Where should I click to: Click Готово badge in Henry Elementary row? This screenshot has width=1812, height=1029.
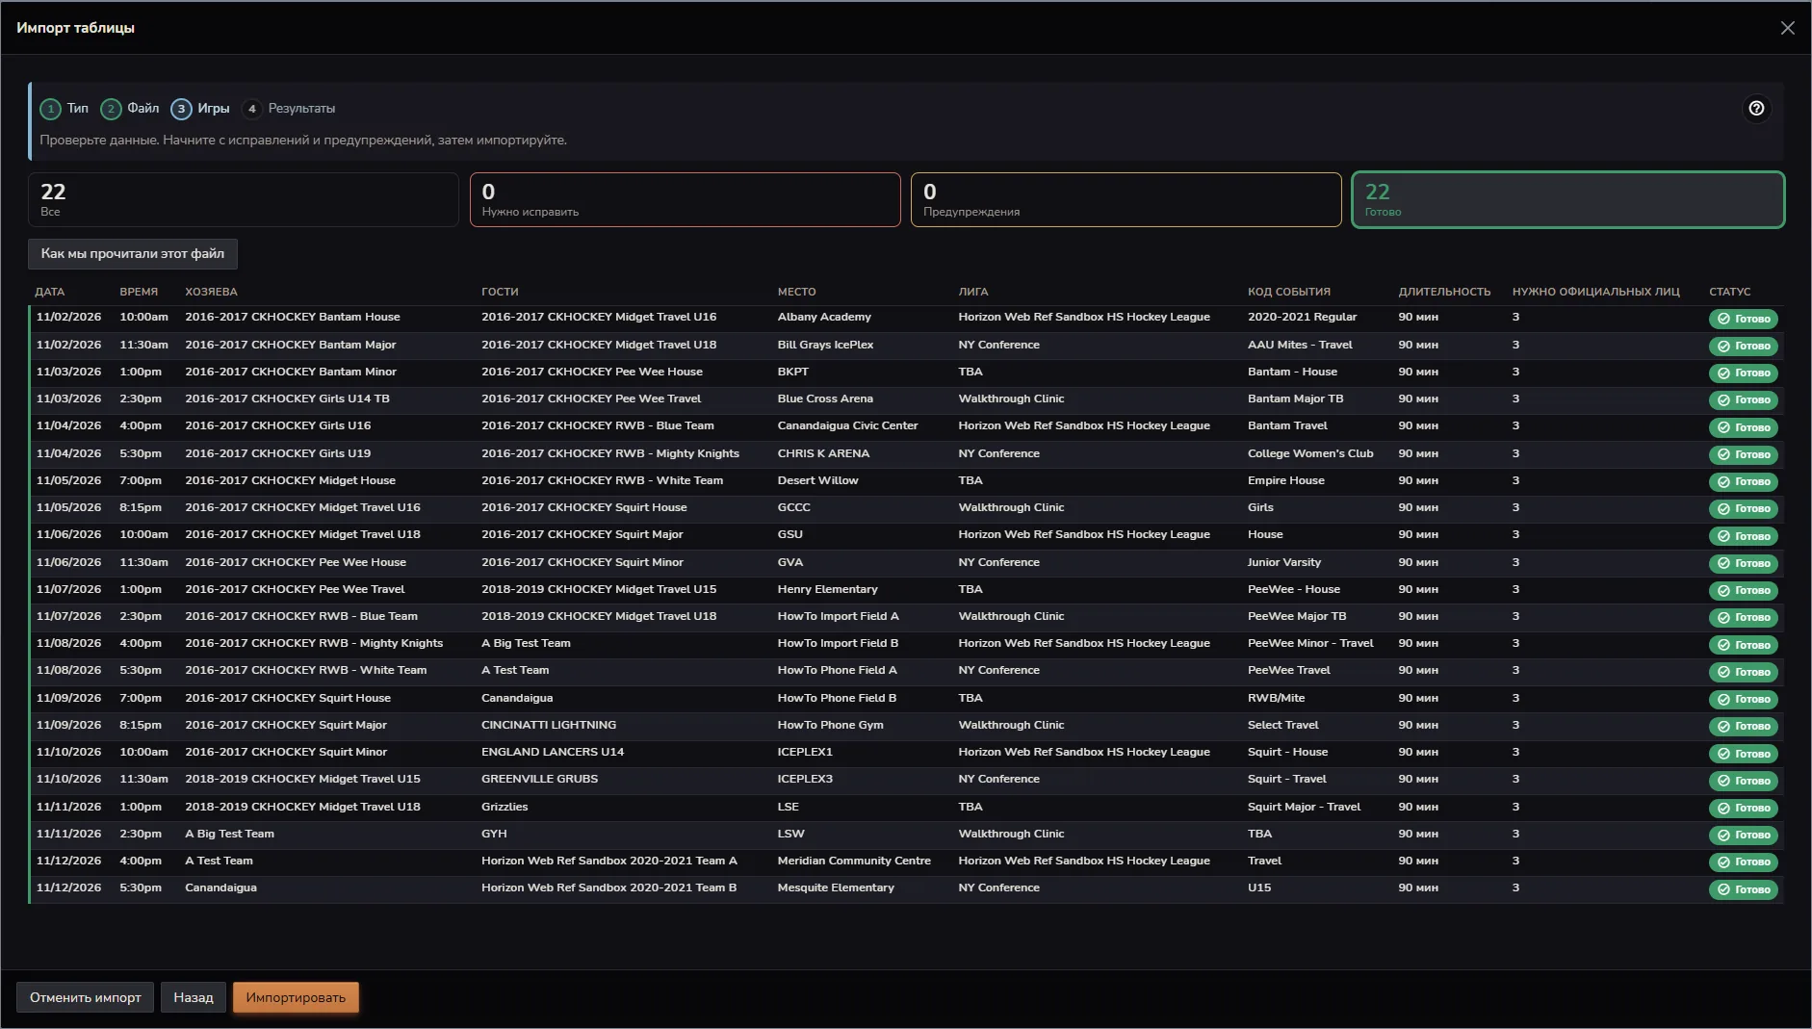click(1743, 590)
